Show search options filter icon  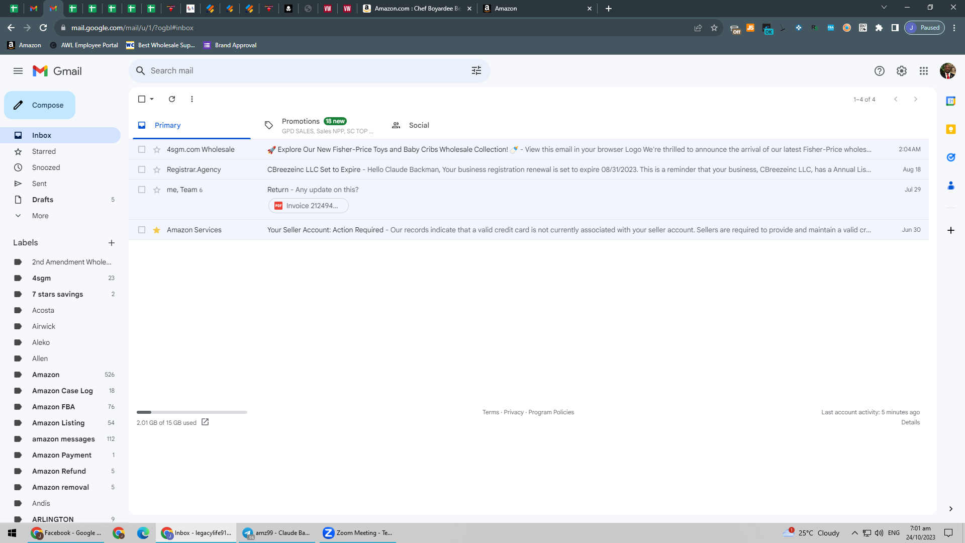pyautogui.click(x=476, y=71)
